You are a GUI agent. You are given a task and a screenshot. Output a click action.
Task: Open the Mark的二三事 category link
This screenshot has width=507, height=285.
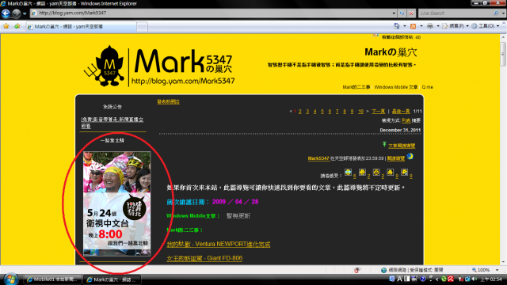coord(356,87)
